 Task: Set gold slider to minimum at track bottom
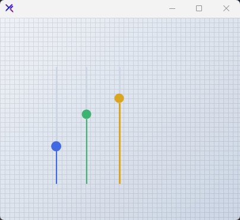pyautogui.click(x=119, y=183)
